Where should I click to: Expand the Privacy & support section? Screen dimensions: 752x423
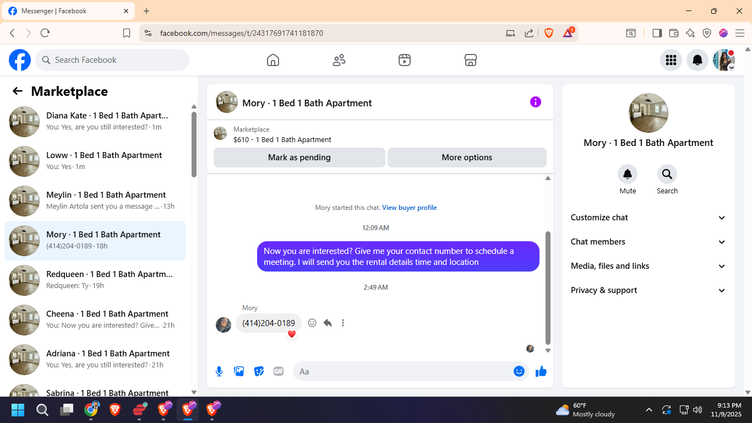649,290
